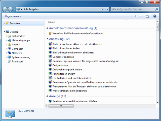161x121 pixels.
Task: Select Favoriten in the navigation pane
Action: [15, 23]
